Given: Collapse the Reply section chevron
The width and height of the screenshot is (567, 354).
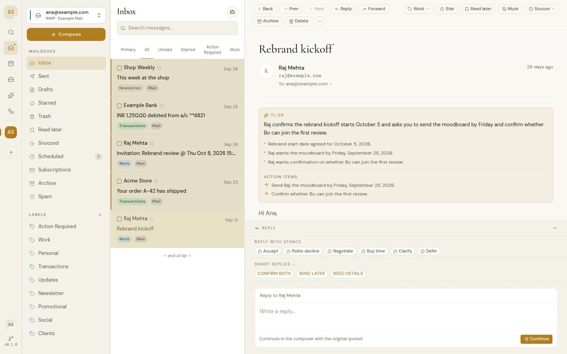Looking at the screenshot, I should [x=555, y=228].
